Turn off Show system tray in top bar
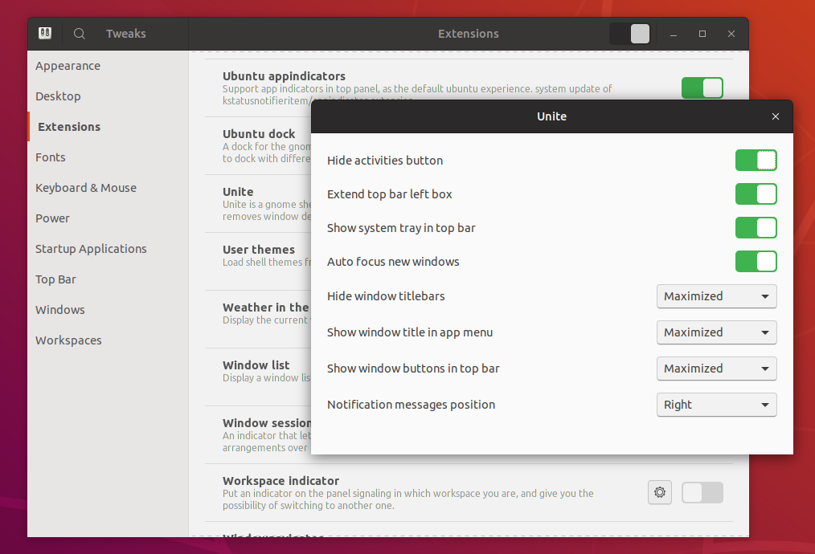This screenshot has width=815, height=554. click(756, 227)
